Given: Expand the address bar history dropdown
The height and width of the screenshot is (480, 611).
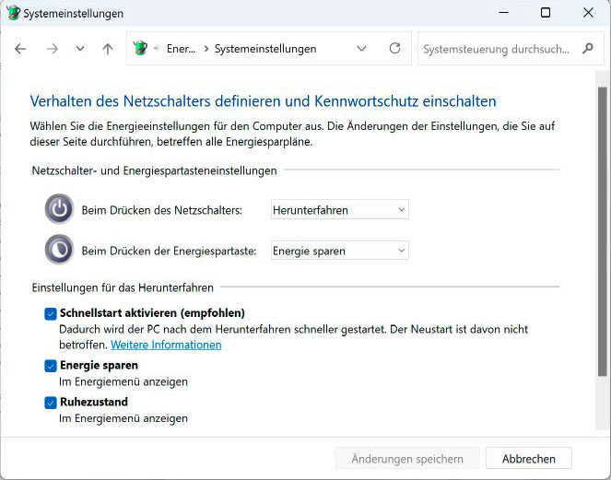Looking at the screenshot, I should click(x=361, y=49).
